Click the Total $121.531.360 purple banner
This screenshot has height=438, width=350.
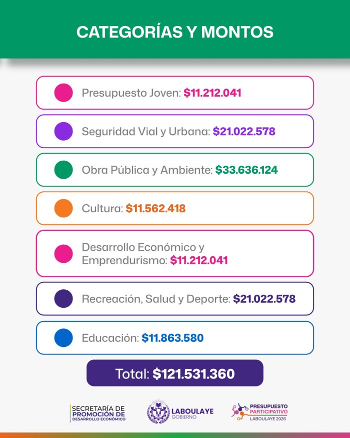coord(175,373)
